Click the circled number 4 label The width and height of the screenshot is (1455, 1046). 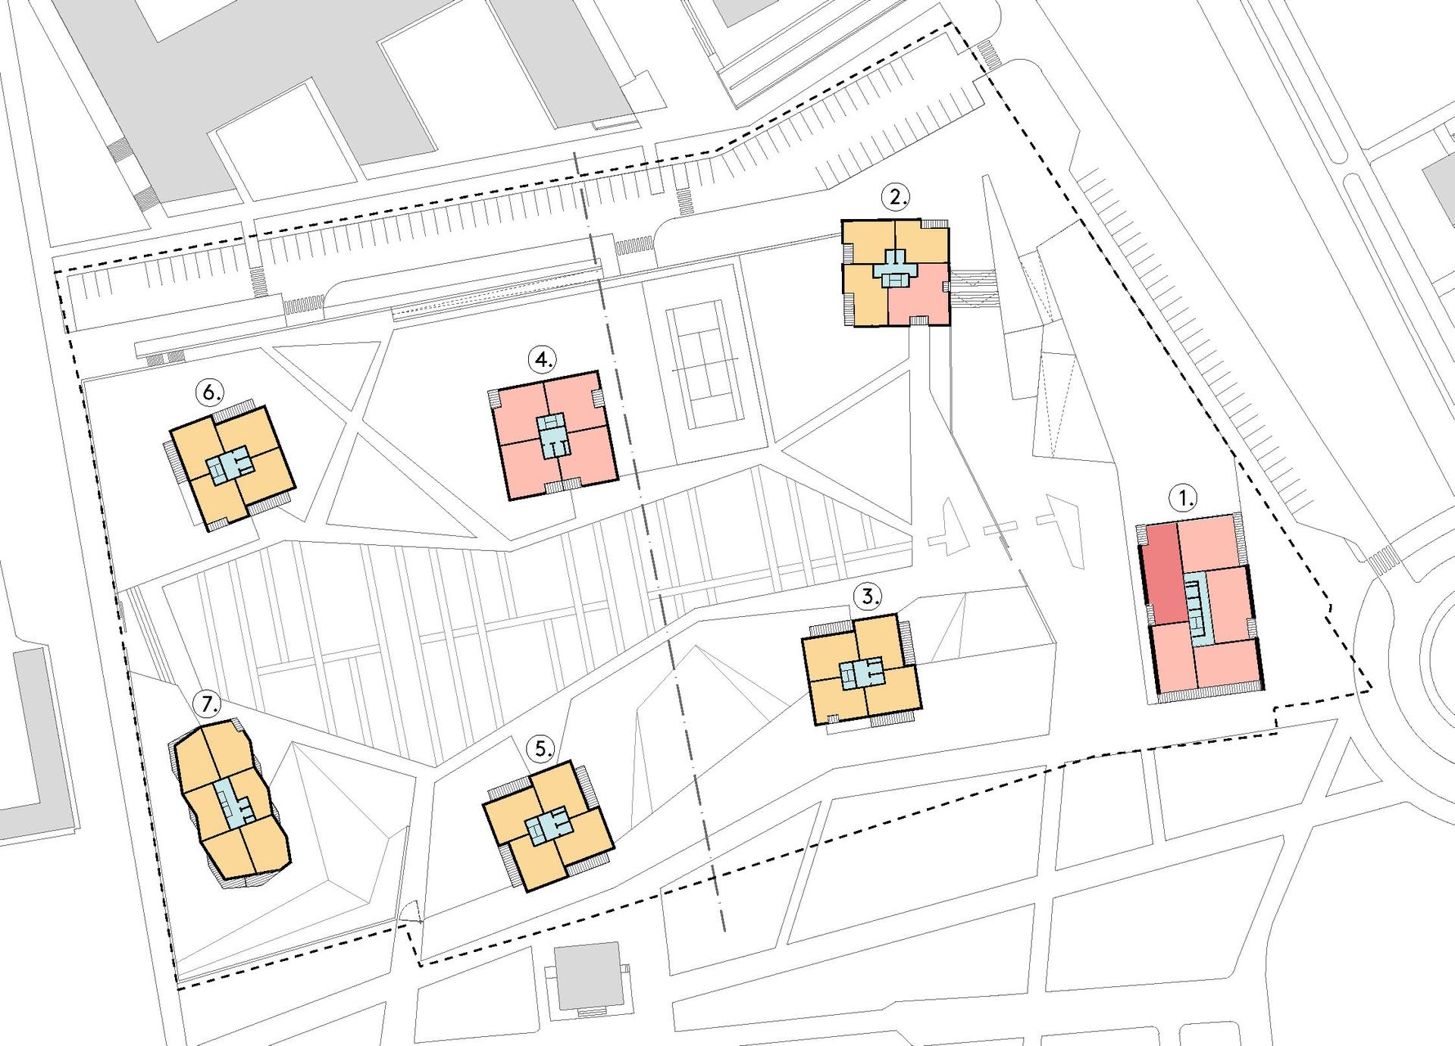click(543, 359)
